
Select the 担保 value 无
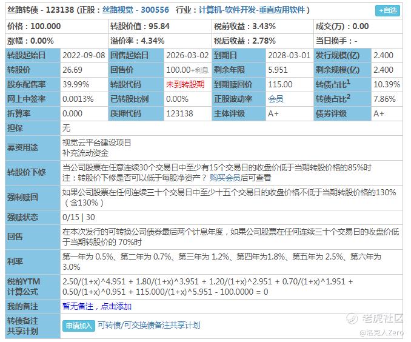click(67, 128)
